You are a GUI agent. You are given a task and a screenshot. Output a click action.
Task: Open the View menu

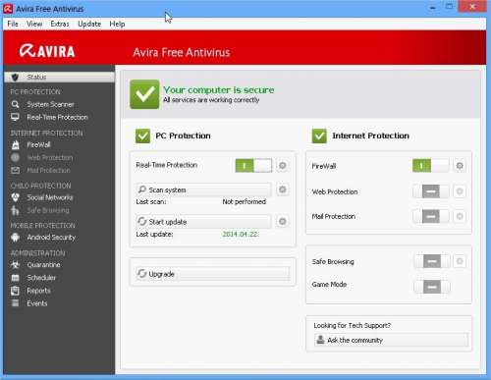coord(34,24)
